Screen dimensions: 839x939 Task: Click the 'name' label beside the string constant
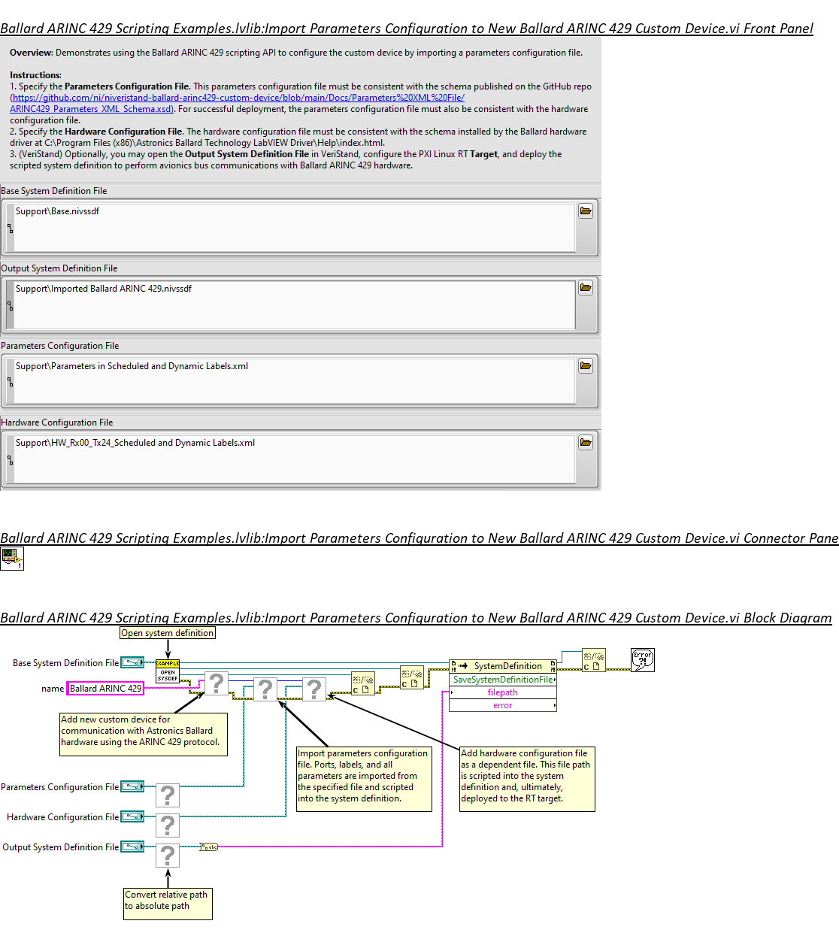click(x=53, y=689)
